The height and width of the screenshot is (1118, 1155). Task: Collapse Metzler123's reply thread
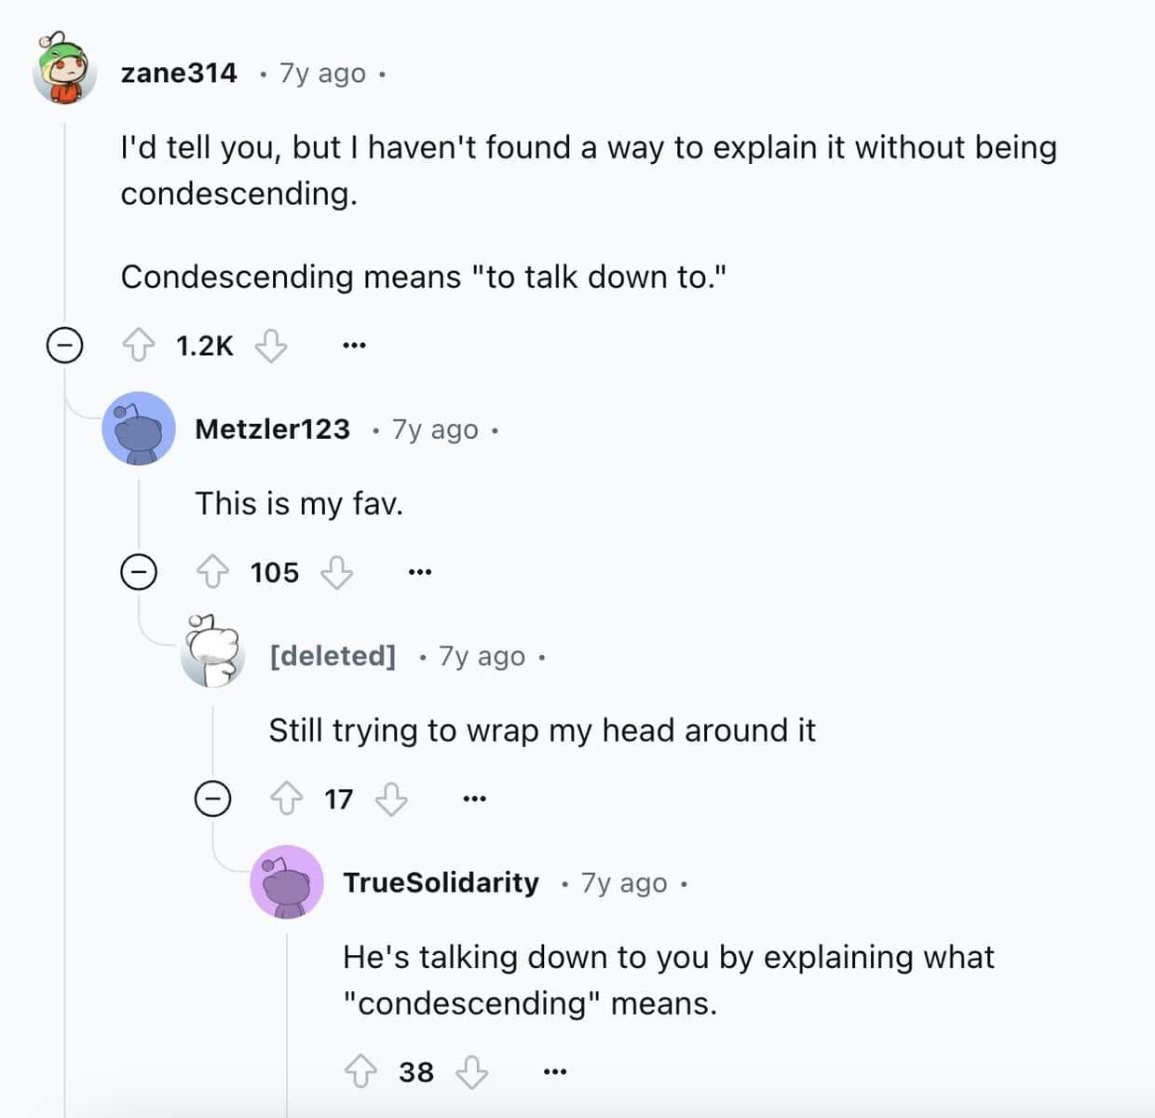click(139, 572)
